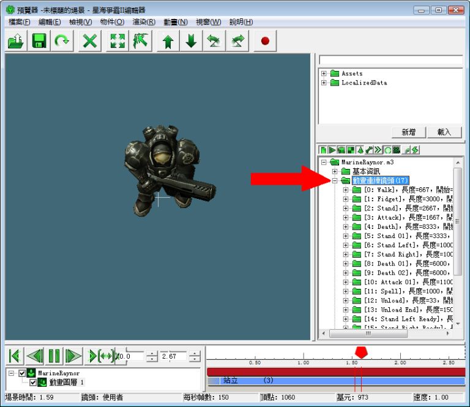This screenshot has width=470, height=407.
Task: Collapse MarineRaynor in the timeline layer list
Action: pos(12,373)
